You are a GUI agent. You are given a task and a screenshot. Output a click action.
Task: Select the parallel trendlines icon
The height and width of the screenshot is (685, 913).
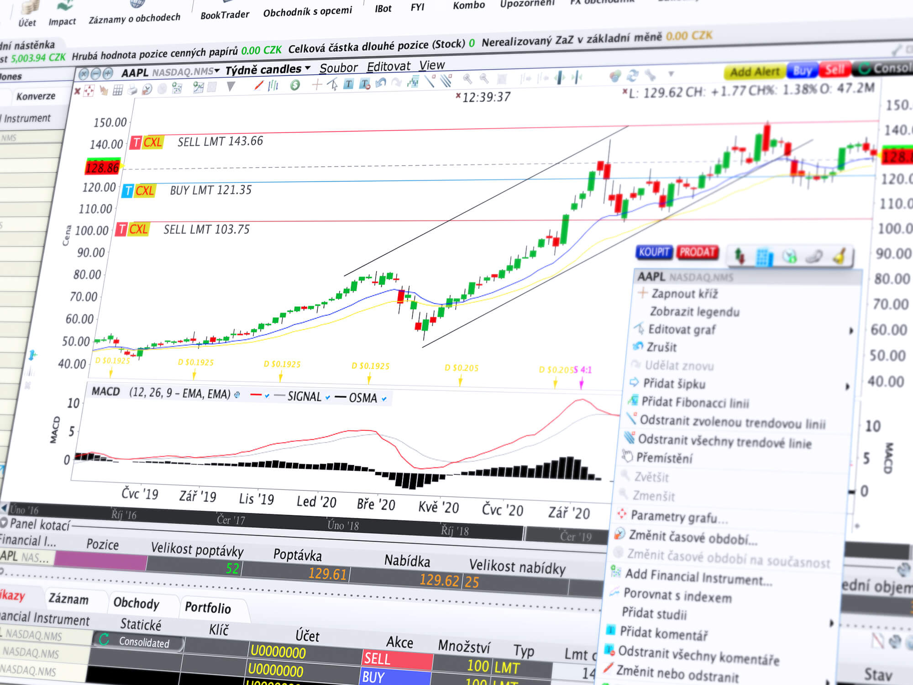coord(446,80)
